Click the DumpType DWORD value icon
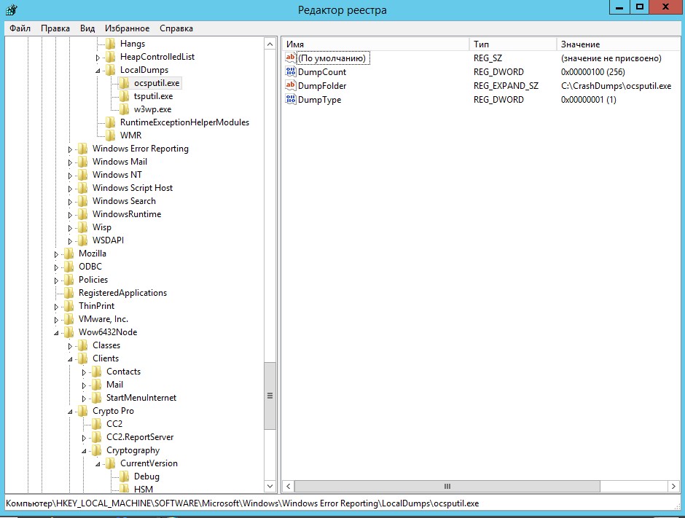The height and width of the screenshot is (518, 685). [291, 99]
